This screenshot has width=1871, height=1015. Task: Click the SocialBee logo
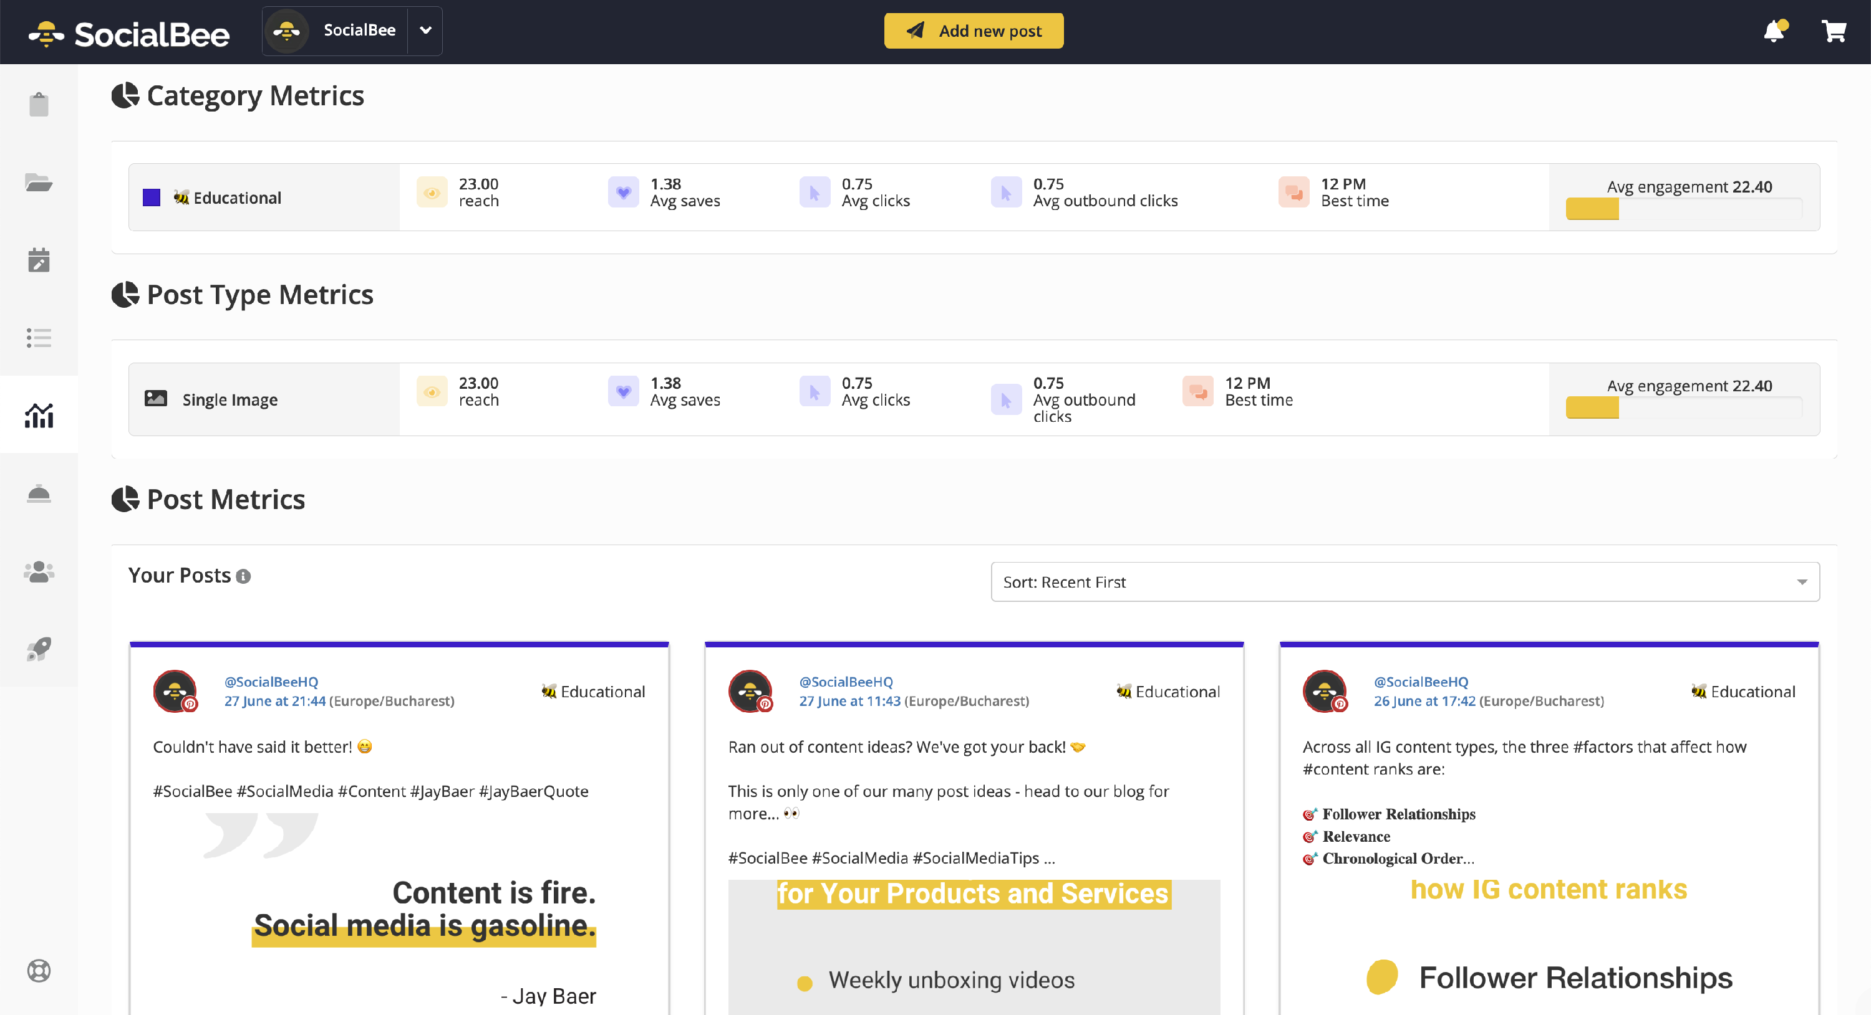pyautogui.click(x=128, y=34)
